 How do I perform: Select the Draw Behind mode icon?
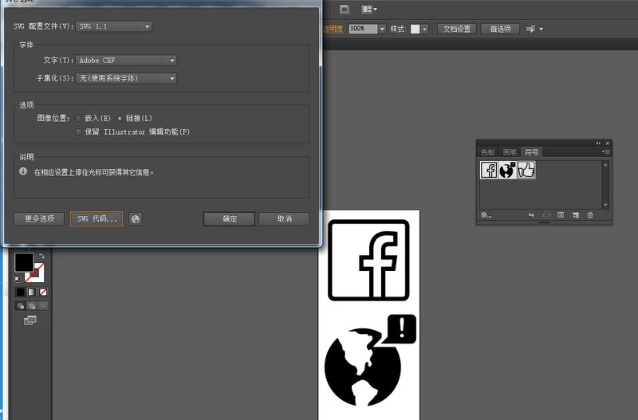tap(32, 306)
